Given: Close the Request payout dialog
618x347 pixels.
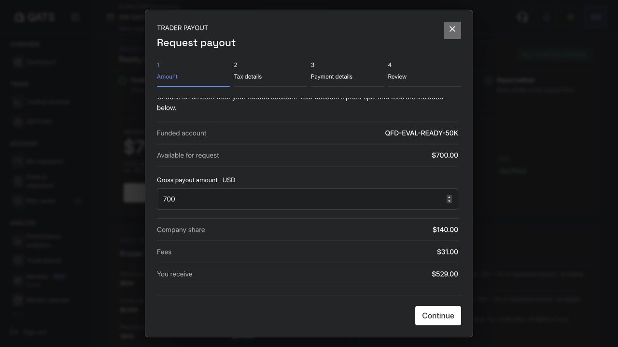Looking at the screenshot, I should pos(452,30).
